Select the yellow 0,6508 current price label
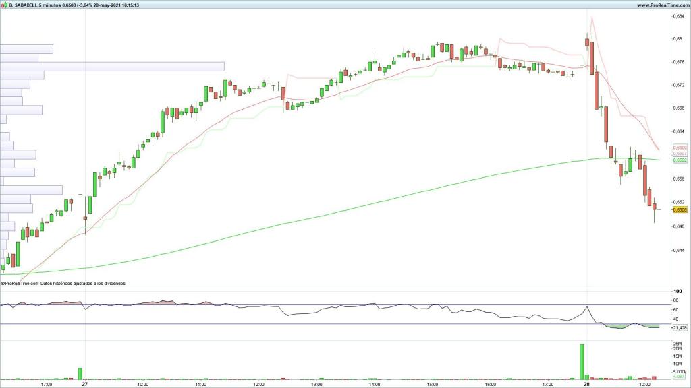This screenshot has width=691, height=388. pos(680,210)
